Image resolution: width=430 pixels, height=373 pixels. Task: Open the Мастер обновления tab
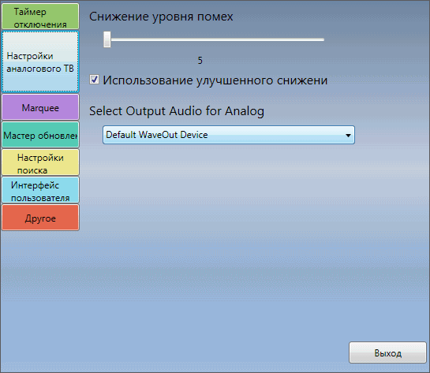tap(40, 135)
